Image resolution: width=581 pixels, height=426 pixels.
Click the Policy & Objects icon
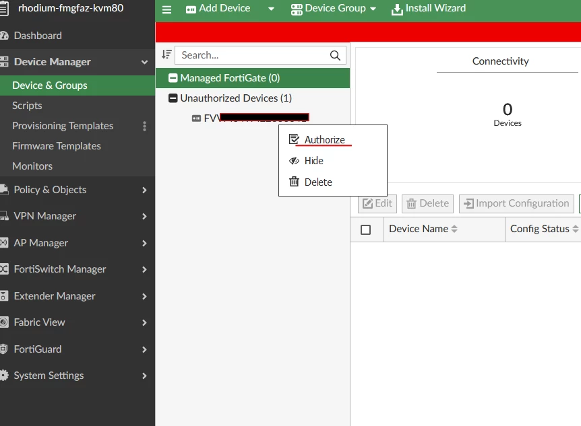(3, 190)
